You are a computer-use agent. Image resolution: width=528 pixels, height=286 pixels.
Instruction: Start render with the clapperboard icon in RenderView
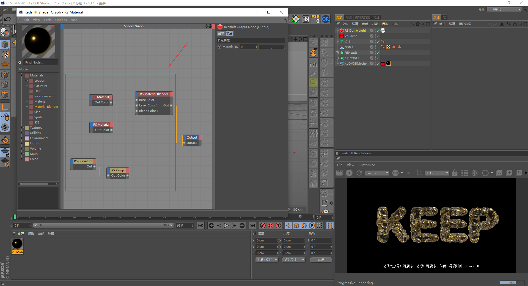coord(339,173)
